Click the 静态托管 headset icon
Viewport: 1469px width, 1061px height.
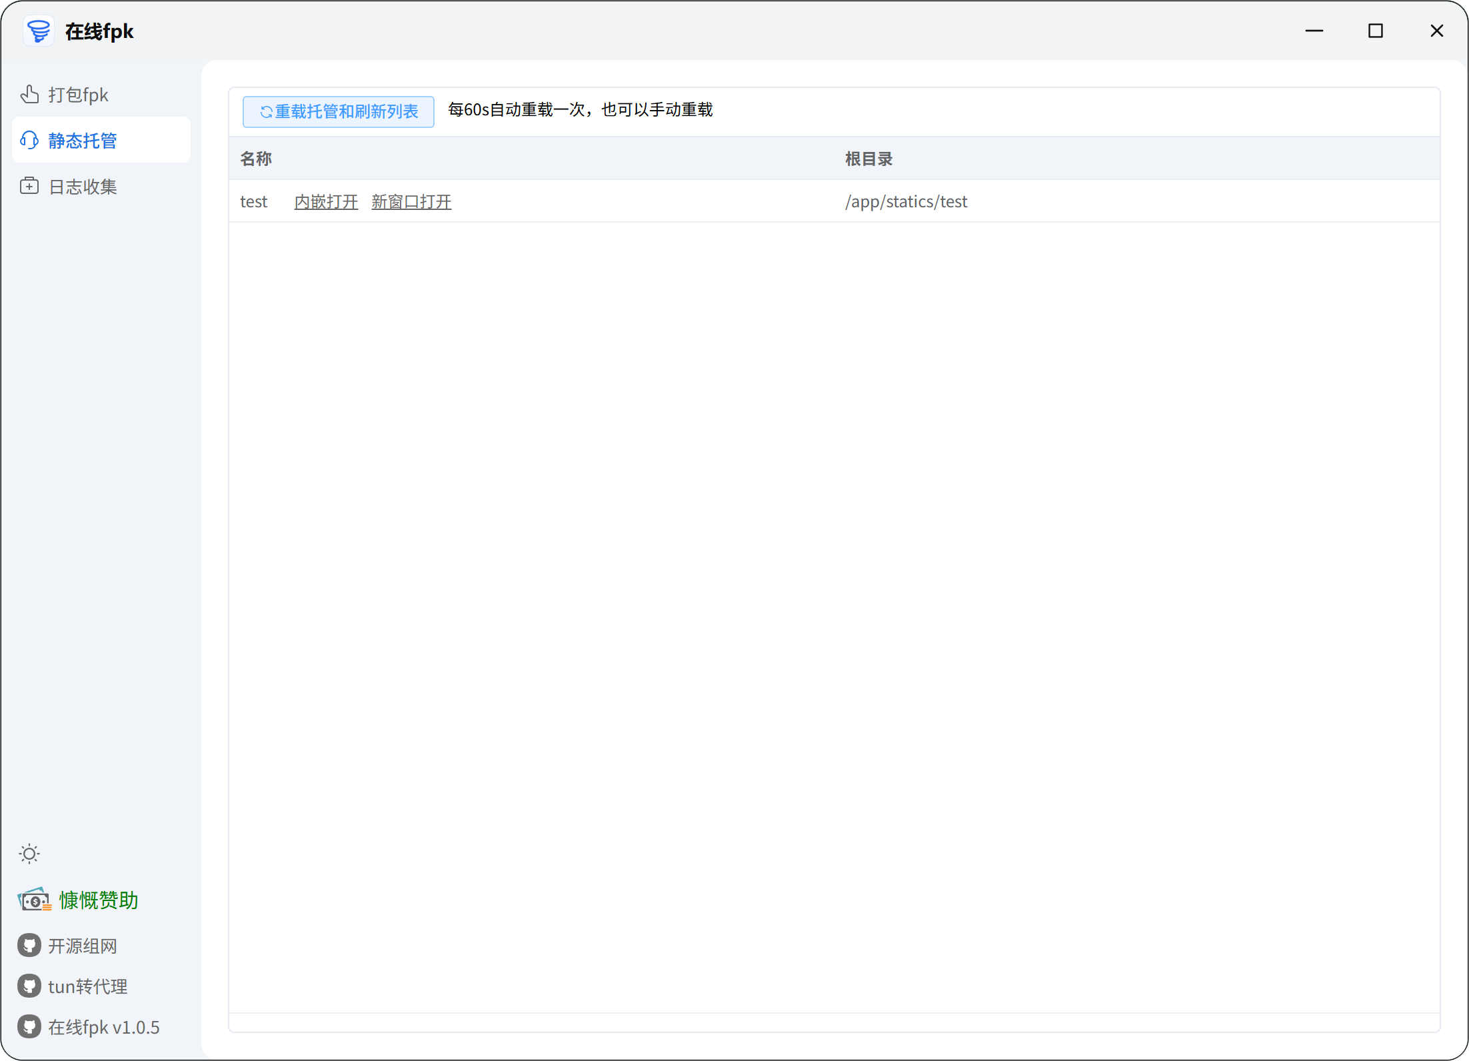point(29,140)
